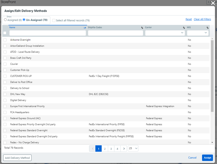The image size is (217, 164).
Task: Open the page size dropdown showing 25
Action: pos(133,148)
